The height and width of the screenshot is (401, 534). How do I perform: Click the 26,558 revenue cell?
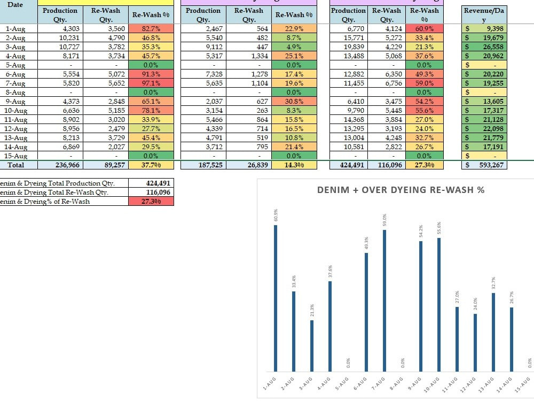484,47
